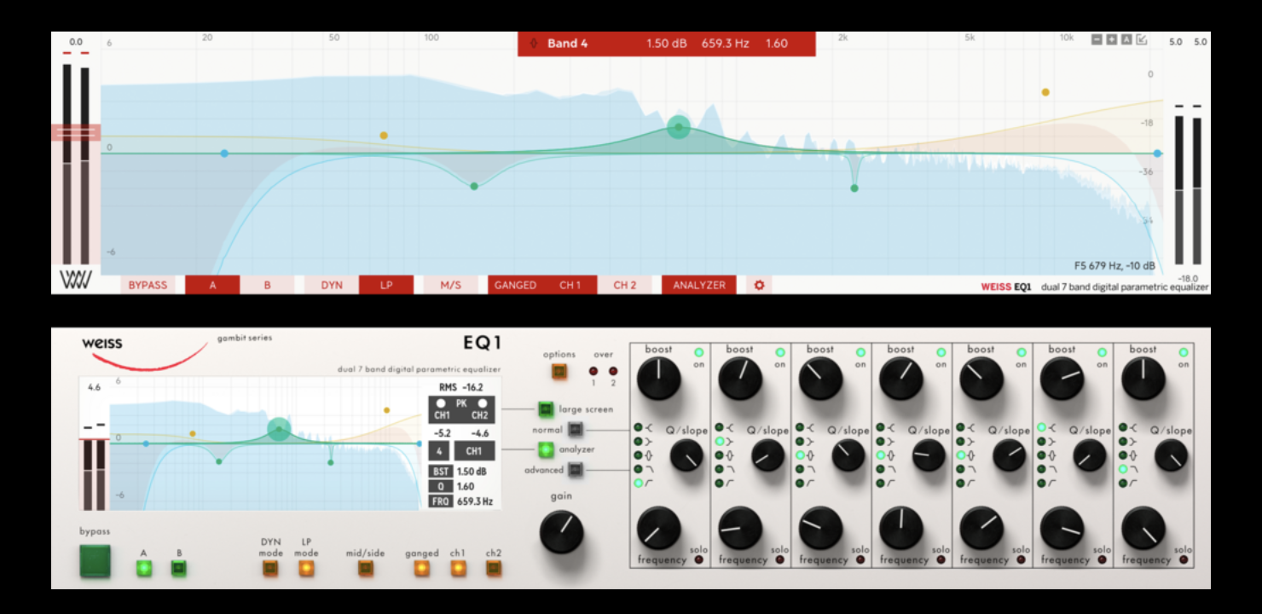The height and width of the screenshot is (614, 1262).
Task: Click band 1 boost knob
Action: [x=659, y=379]
